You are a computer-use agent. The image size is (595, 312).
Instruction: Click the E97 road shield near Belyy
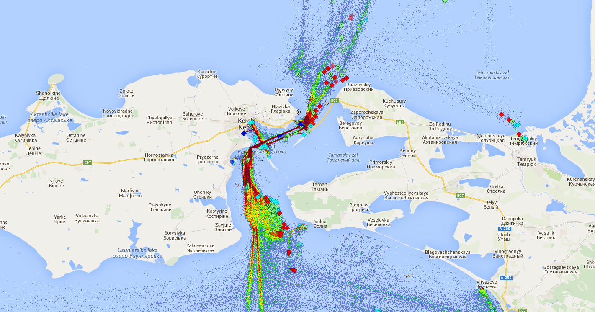[x=461, y=195]
